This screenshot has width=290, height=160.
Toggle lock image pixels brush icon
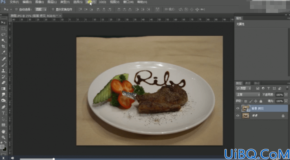pyautogui.click(x=251, y=101)
